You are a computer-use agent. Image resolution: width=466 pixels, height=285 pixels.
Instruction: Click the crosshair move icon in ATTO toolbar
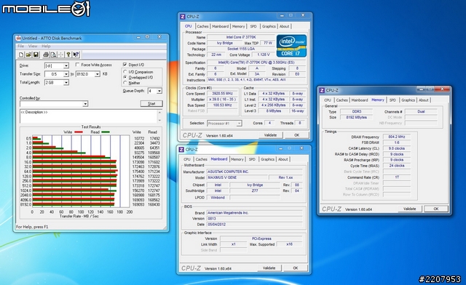60,55
